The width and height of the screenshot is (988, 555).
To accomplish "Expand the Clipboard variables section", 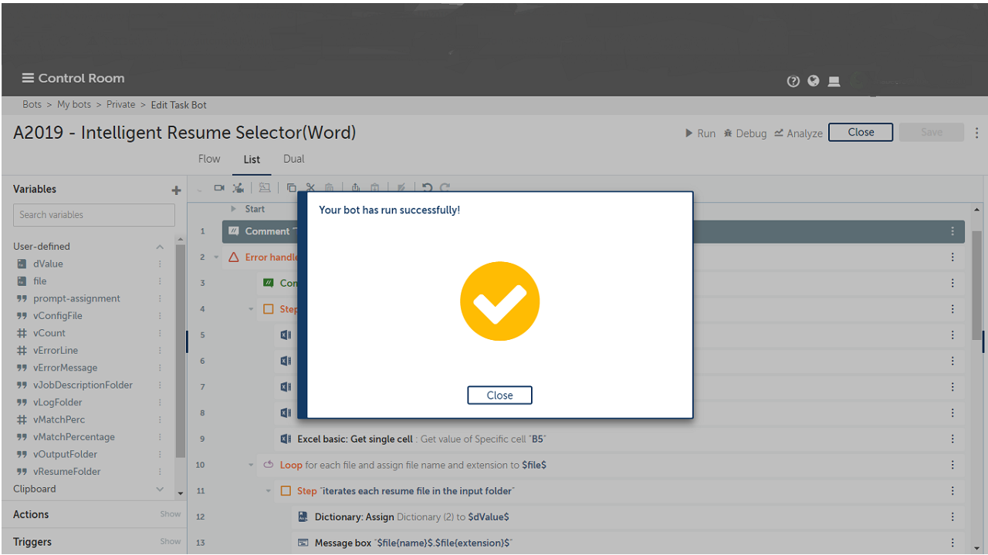I will (x=160, y=489).
